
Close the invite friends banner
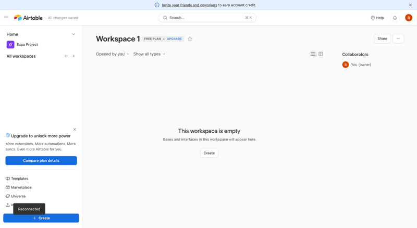point(410,5)
